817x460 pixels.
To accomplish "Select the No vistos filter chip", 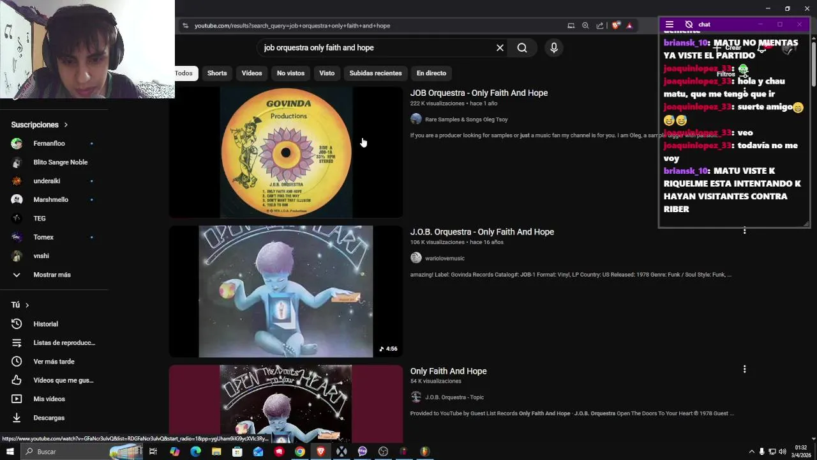I will 290,73.
